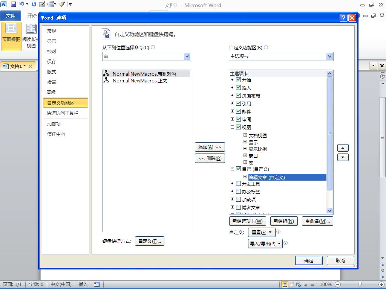Check the 办公标签 tab checkbox
The height and width of the screenshot is (289, 386).
pyautogui.click(x=238, y=191)
